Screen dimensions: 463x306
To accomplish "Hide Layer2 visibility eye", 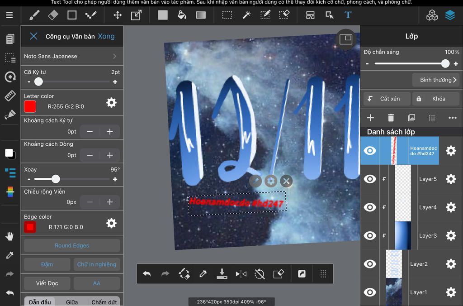I will [x=370, y=264].
